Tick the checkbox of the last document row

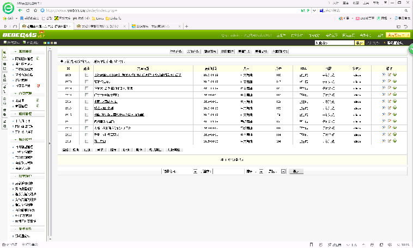tap(87, 141)
